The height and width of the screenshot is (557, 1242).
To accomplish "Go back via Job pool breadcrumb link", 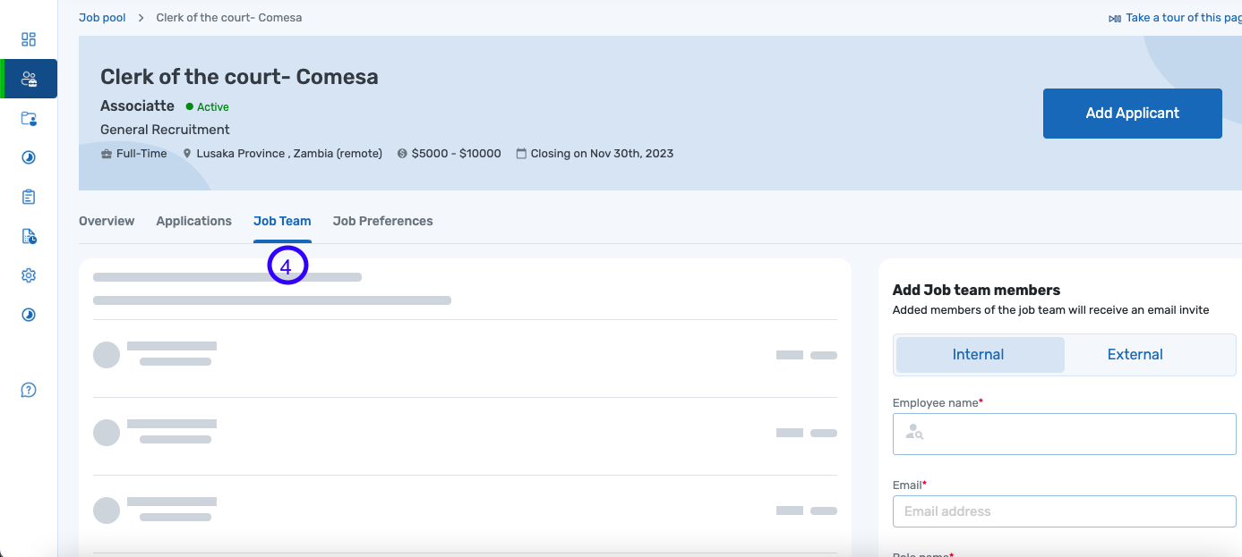I will [102, 18].
